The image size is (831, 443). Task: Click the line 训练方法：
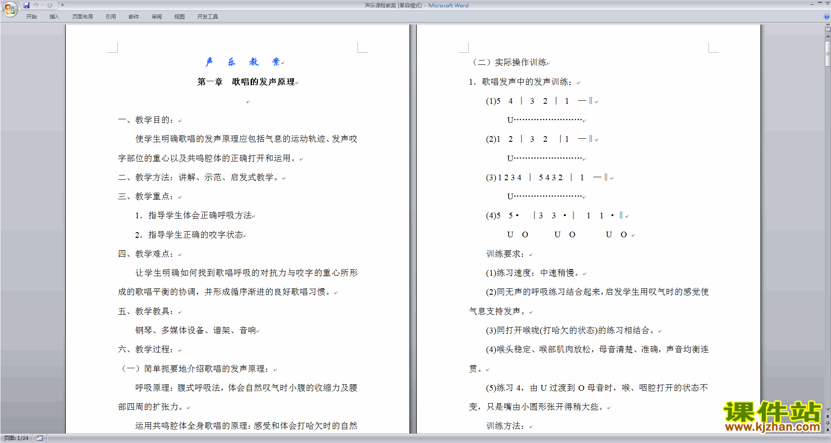point(506,426)
